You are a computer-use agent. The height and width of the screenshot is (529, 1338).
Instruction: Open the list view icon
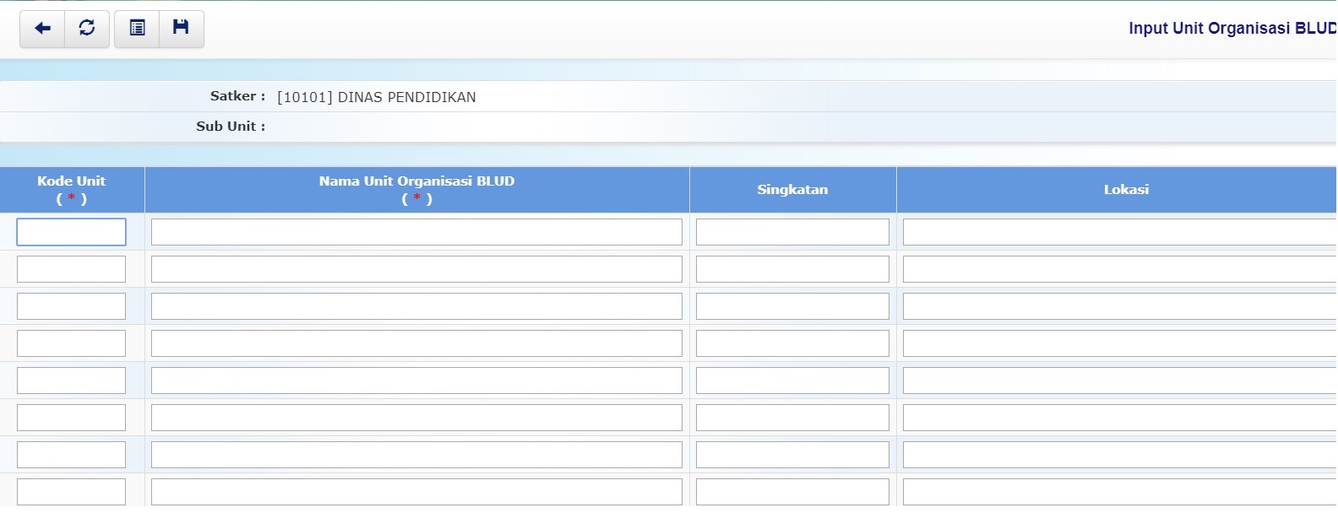click(137, 29)
